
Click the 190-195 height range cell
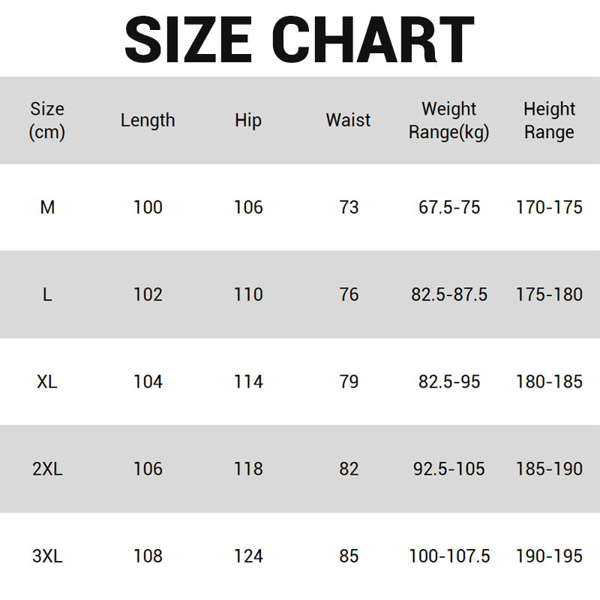click(x=549, y=556)
